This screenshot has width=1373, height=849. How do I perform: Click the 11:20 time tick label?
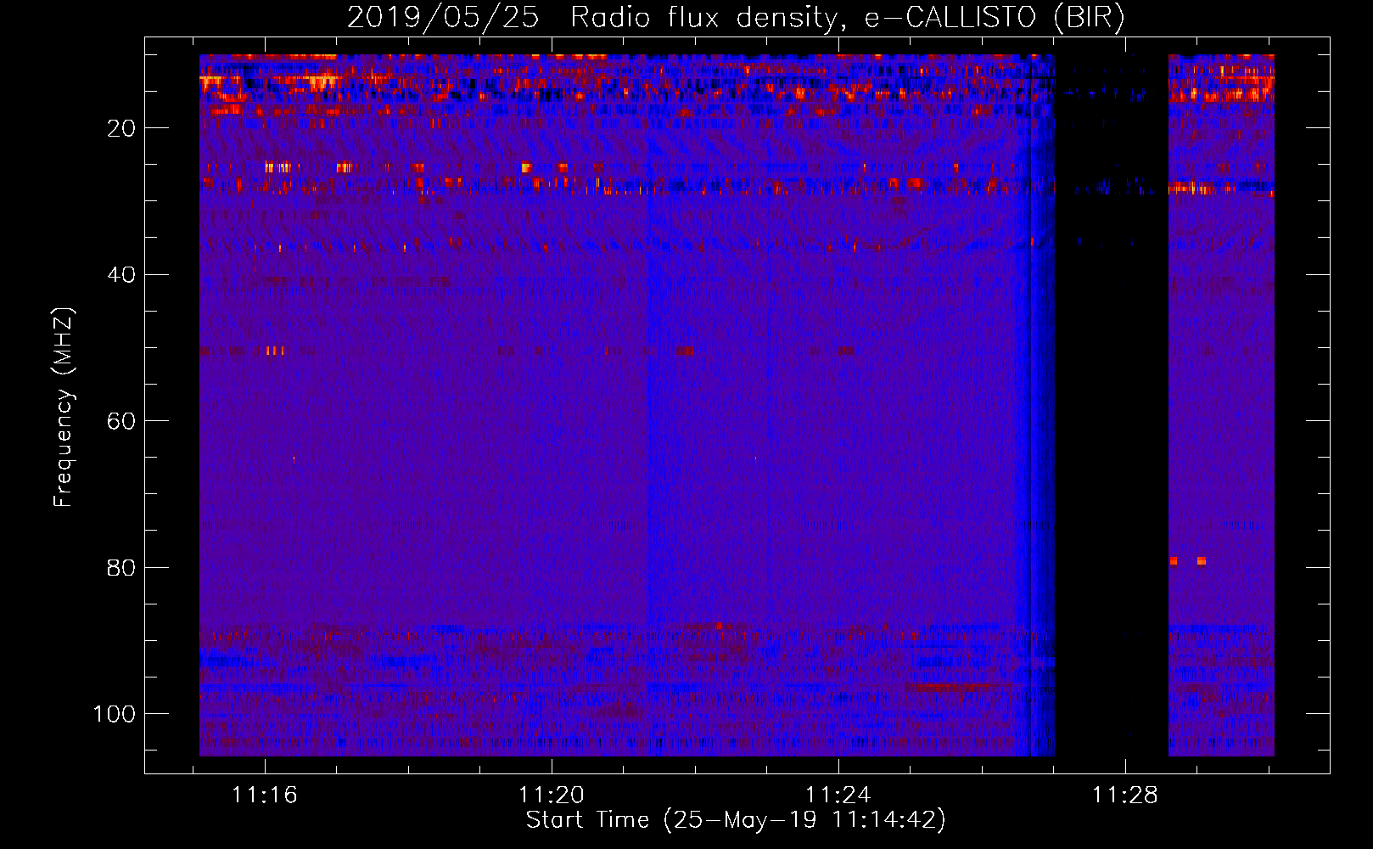pos(552,795)
